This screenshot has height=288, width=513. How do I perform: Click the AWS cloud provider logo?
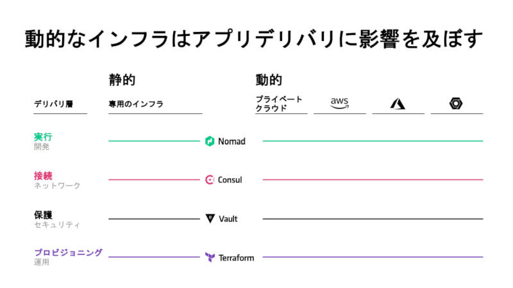pyautogui.click(x=339, y=103)
